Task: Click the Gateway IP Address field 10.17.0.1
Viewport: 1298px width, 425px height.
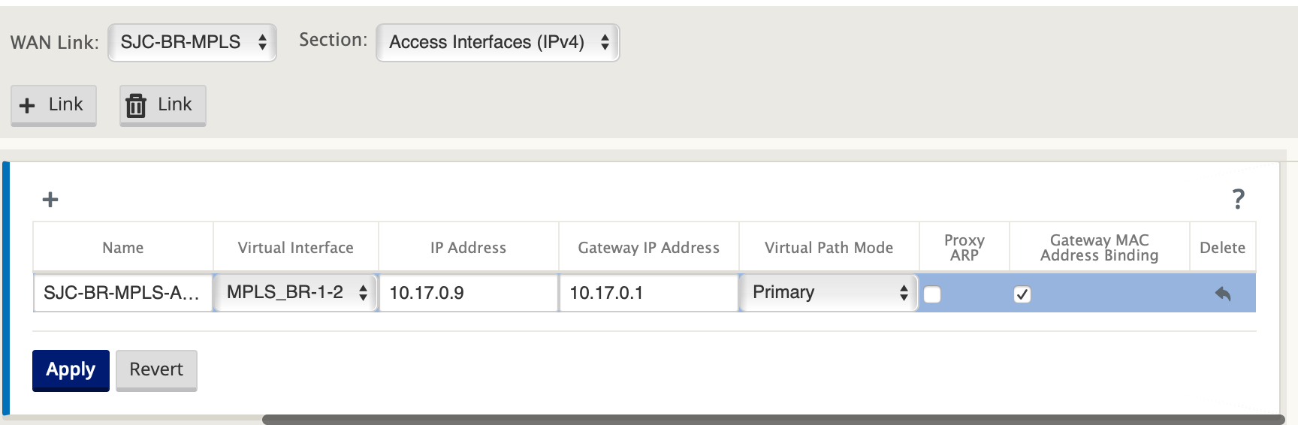Action: tap(649, 293)
